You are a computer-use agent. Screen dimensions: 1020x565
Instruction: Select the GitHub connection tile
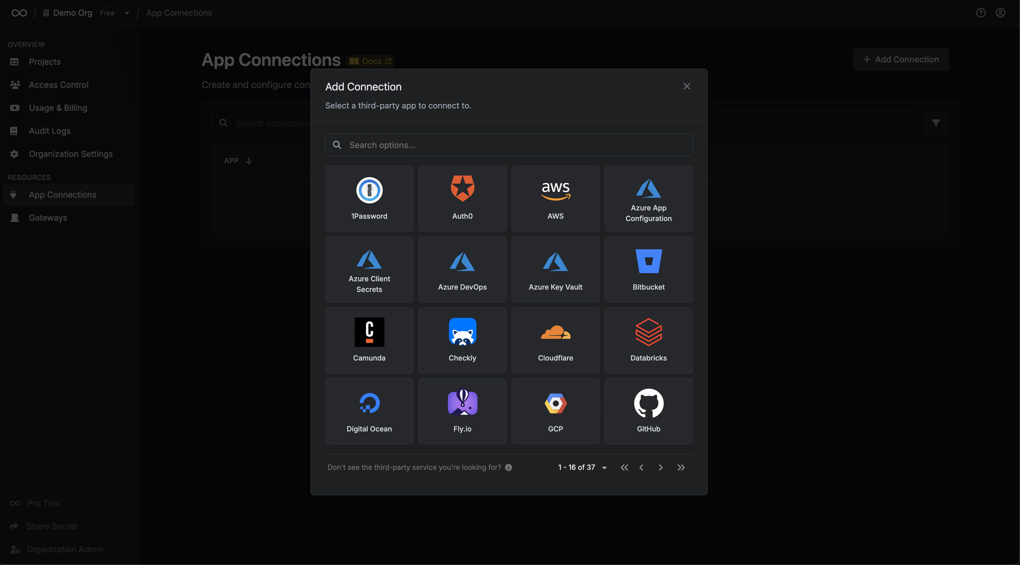click(x=648, y=411)
